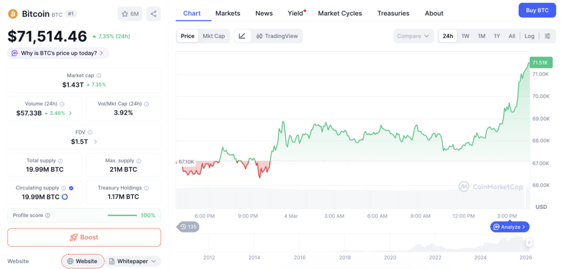Switch to TradingView candlestick chart

(277, 36)
